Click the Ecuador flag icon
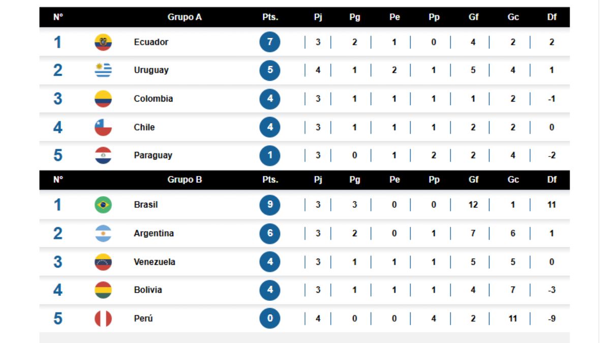Screen dimensions: 610x343 point(103,42)
